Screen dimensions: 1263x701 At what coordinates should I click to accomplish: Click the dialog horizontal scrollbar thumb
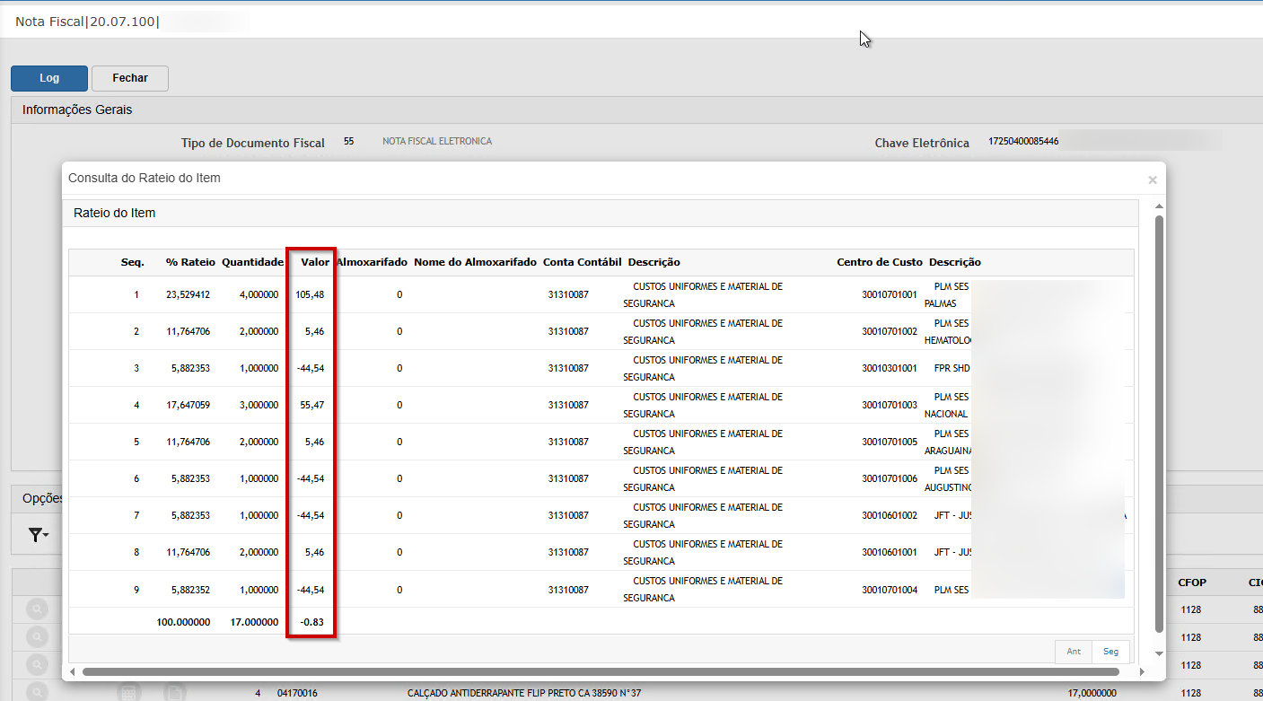pos(600,671)
